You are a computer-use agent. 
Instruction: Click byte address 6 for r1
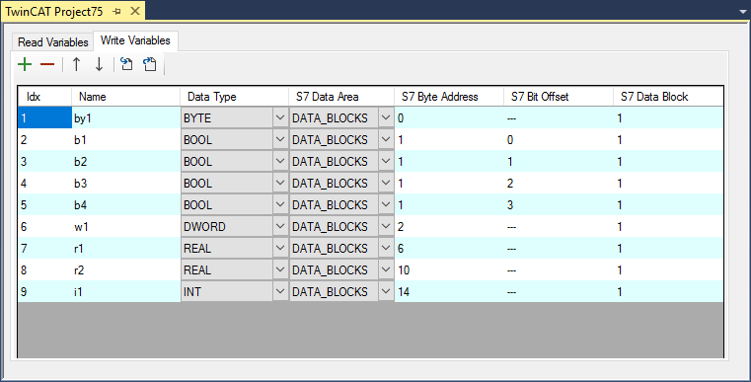[449, 249]
